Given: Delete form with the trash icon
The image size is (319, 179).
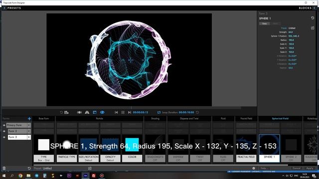Looking at the screenshot, I should (x=4, y=168).
